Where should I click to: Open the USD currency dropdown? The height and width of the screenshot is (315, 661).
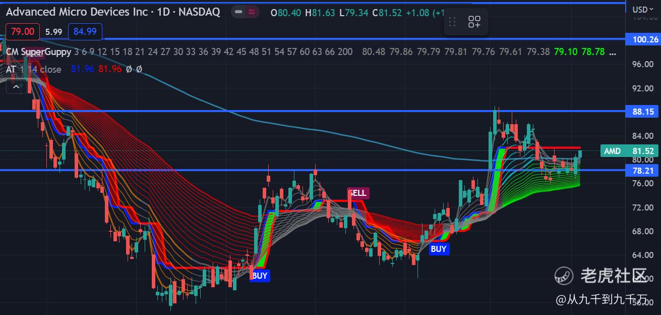point(643,9)
